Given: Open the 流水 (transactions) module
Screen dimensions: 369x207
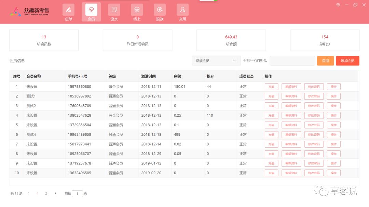Looking at the screenshot, I should [114, 12].
